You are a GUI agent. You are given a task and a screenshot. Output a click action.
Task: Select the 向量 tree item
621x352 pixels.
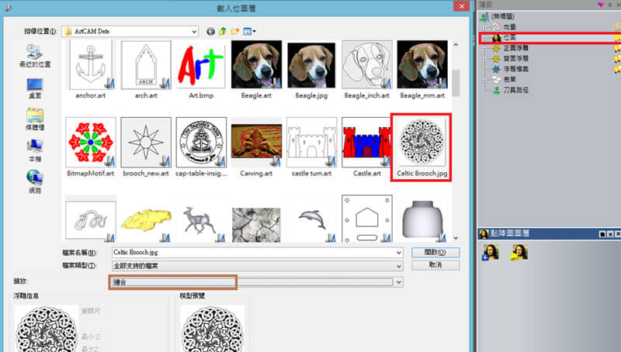[509, 27]
